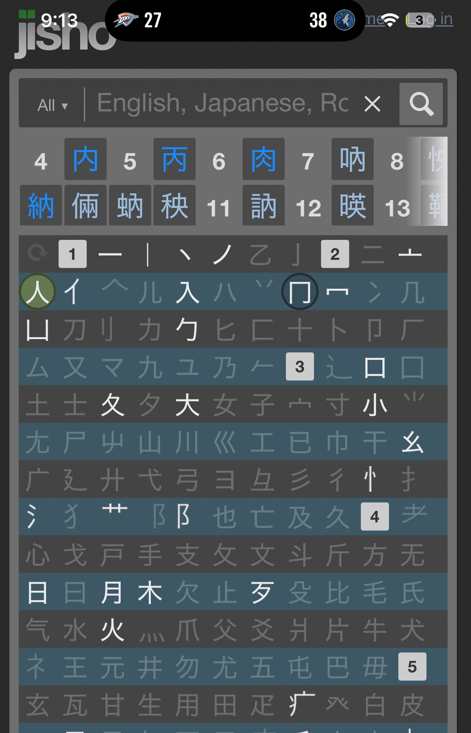Deselect the circled 冂 radical

tap(300, 291)
